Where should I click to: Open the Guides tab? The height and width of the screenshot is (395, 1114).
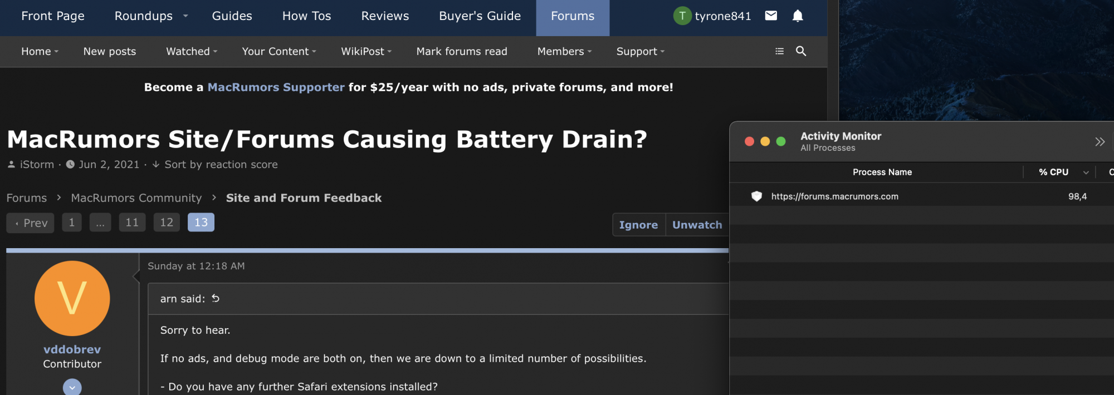232,16
